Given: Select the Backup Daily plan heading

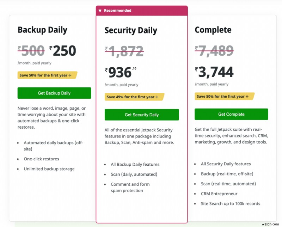Looking at the screenshot, I should coord(43,30).
